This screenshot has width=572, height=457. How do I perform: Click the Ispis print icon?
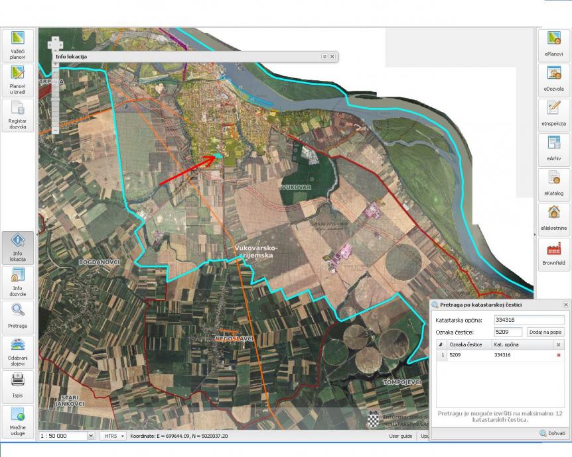pyautogui.click(x=17, y=387)
